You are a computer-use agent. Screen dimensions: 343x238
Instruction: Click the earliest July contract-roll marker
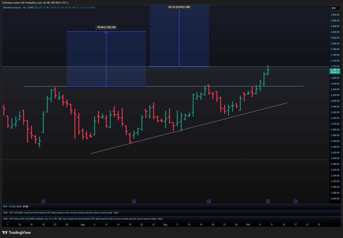point(43,201)
